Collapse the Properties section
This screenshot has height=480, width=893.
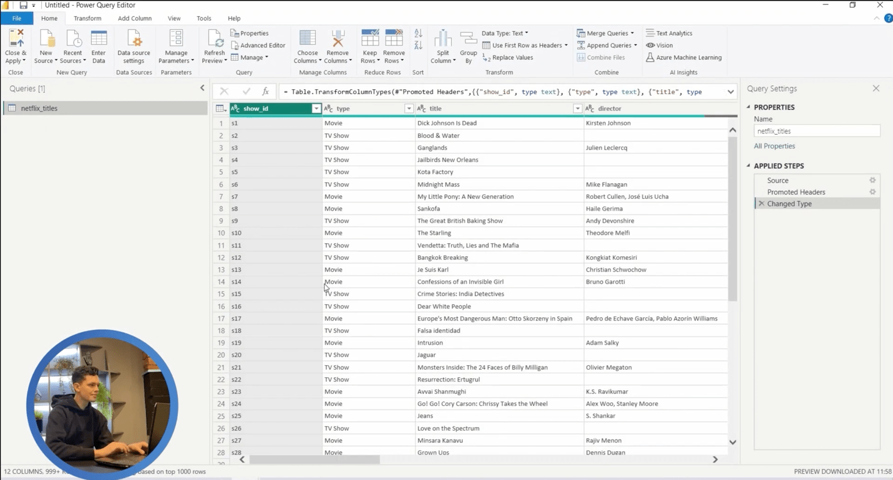[748, 107]
